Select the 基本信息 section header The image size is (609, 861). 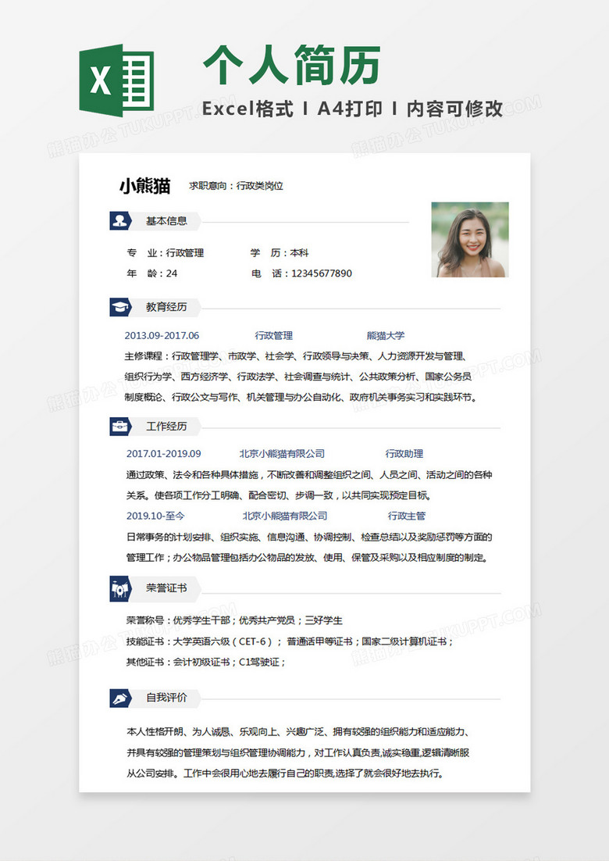(x=166, y=221)
